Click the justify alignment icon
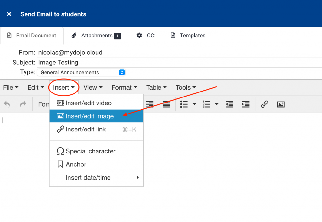 tap(166, 104)
